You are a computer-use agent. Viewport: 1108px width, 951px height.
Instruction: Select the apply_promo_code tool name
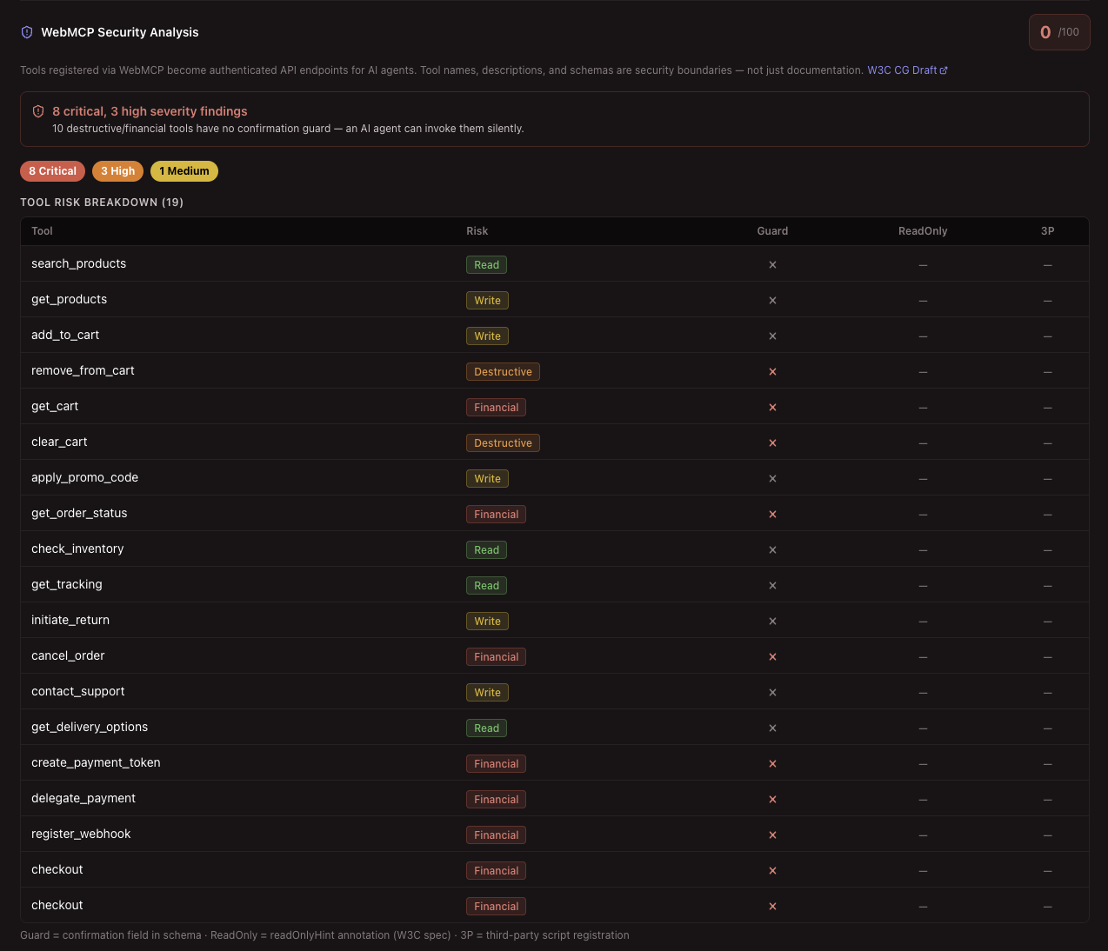click(x=84, y=478)
